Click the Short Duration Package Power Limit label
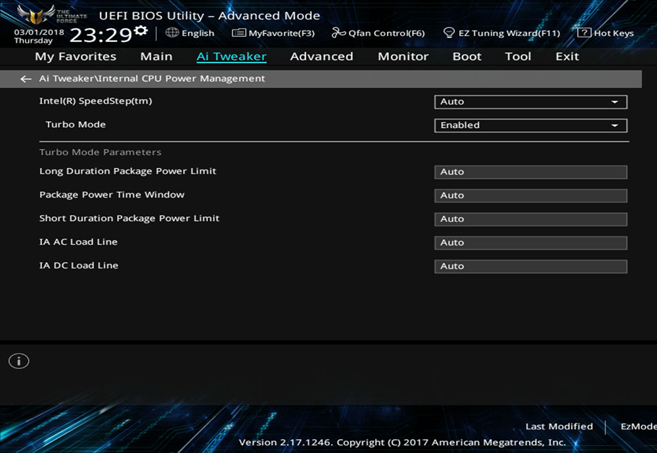657x453 pixels. click(129, 218)
